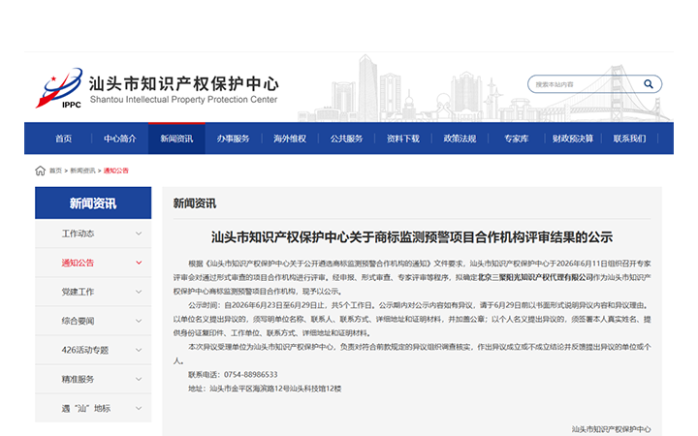Open 公共服务 navigation item
The image size is (698, 436).
(346, 139)
